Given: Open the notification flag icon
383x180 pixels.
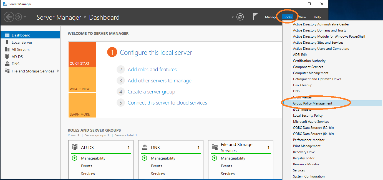Looking at the screenshot, I should tap(255, 17).
